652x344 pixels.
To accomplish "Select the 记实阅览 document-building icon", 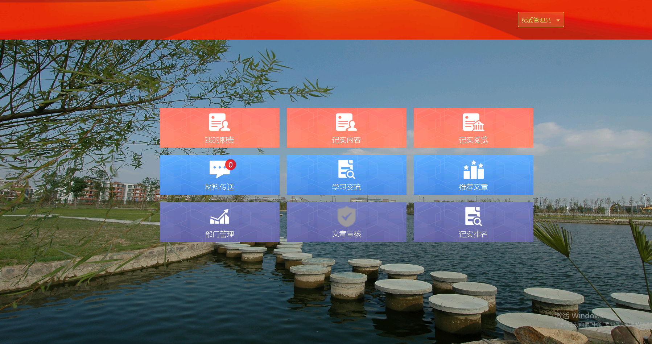I will (x=473, y=122).
